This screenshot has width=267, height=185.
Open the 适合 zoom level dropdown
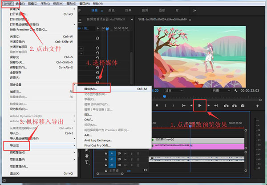pos(174,90)
